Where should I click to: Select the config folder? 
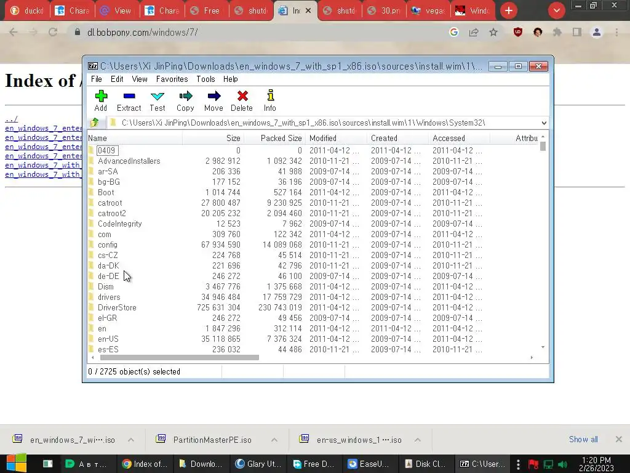click(x=107, y=245)
